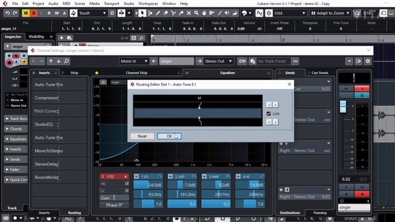Viewport: 395px width, 222px height.
Task: Click the find channel magnifier in Channel Settings
Action: point(66,61)
